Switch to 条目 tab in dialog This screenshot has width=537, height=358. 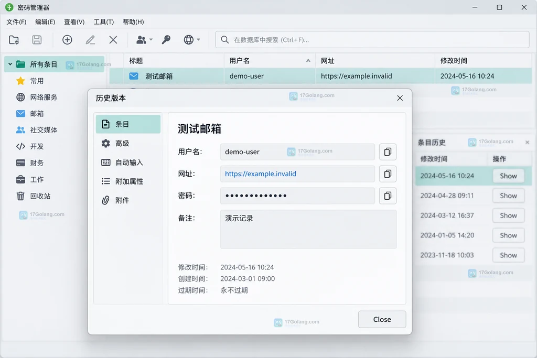tap(128, 124)
